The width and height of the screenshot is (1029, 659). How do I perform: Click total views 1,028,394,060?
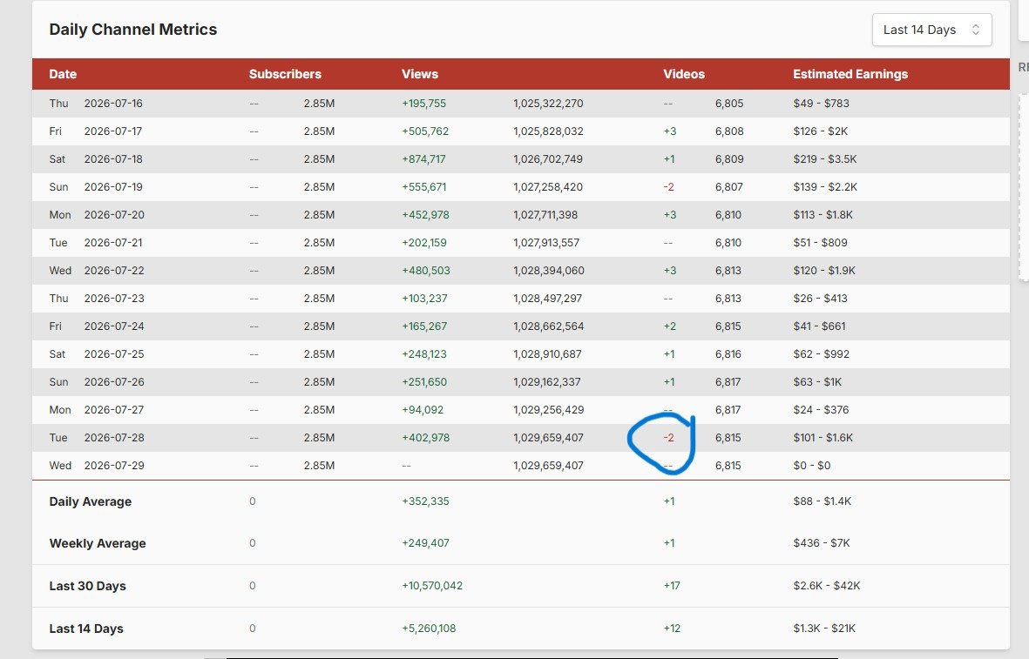[x=549, y=270]
